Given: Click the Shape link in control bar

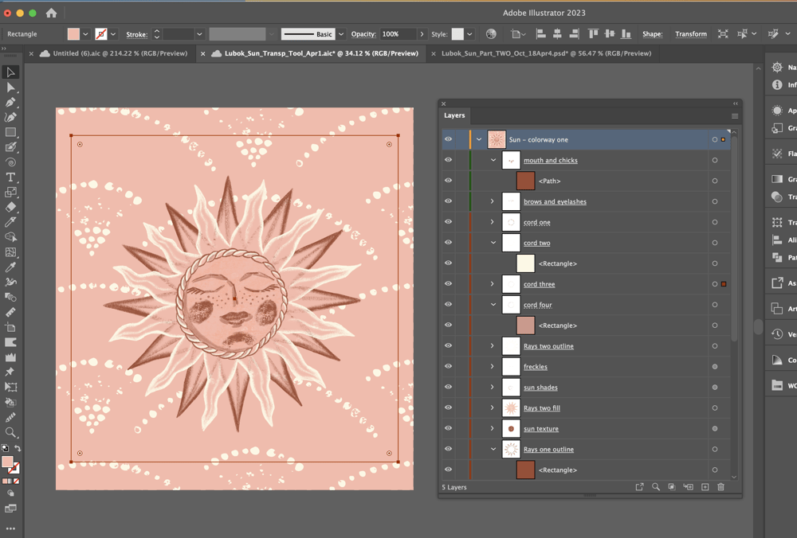Looking at the screenshot, I should (652, 34).
